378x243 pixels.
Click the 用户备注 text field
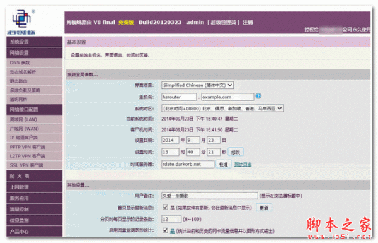[210, 196]
